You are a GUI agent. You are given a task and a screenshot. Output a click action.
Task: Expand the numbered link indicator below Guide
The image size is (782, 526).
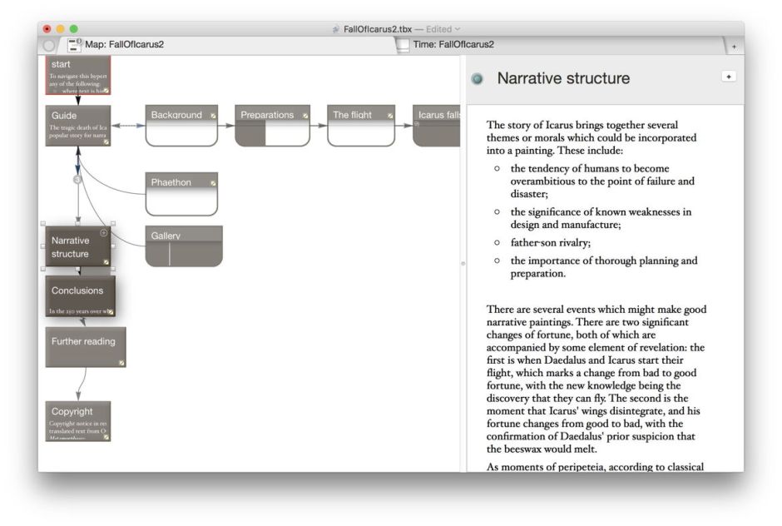click(x=77, y=178)
